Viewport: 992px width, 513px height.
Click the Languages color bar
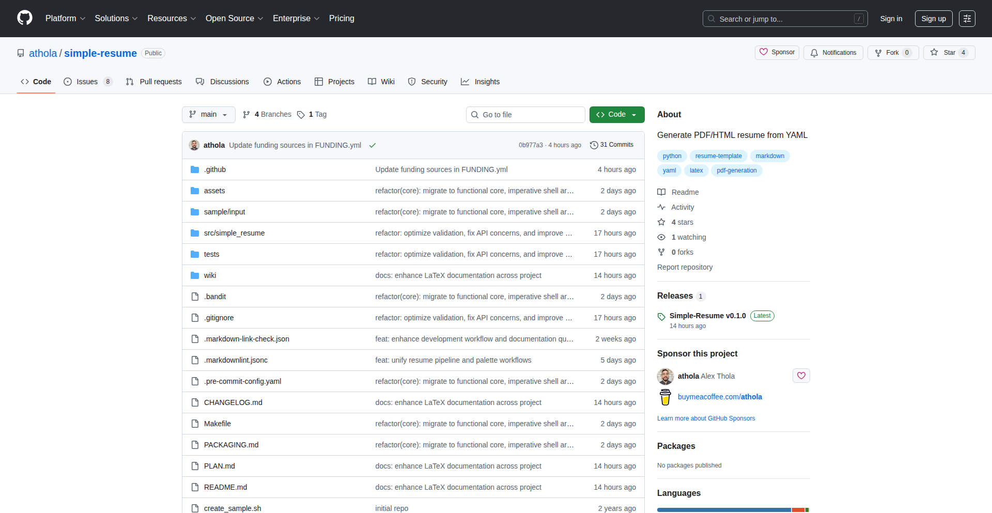[733, 509]
